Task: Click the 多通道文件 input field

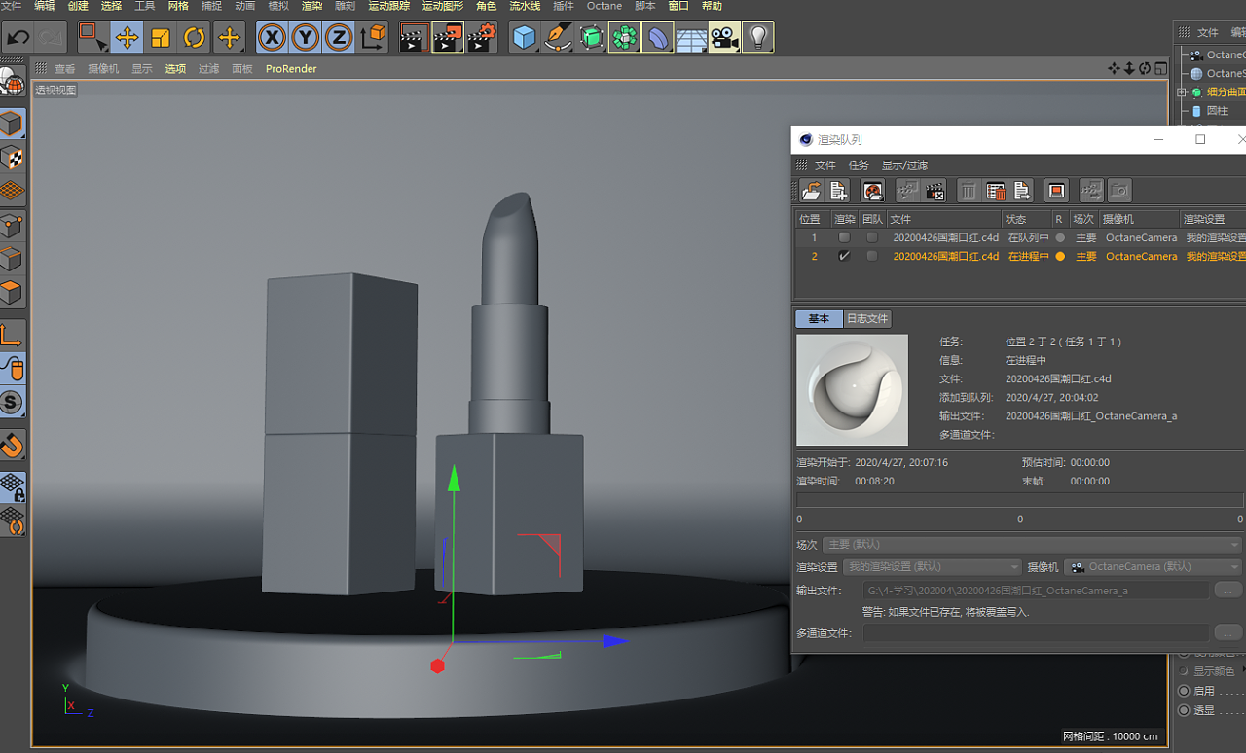Action: 1036,632
